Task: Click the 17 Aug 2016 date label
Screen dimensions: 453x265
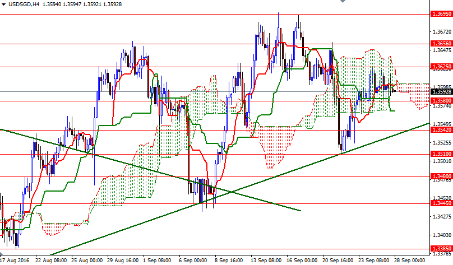Action: (x=15, y=261)
